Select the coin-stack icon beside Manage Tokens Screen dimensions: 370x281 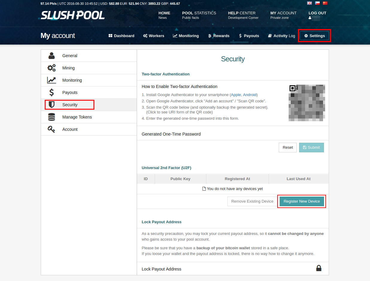pos(51,117)
